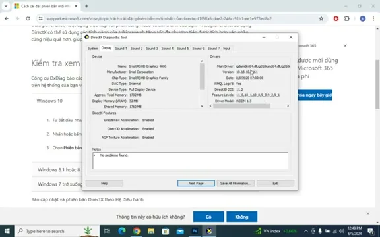Open File Explorer from taskbar
This screenshot has height=237, width=380.
click(x=151, y=231)
